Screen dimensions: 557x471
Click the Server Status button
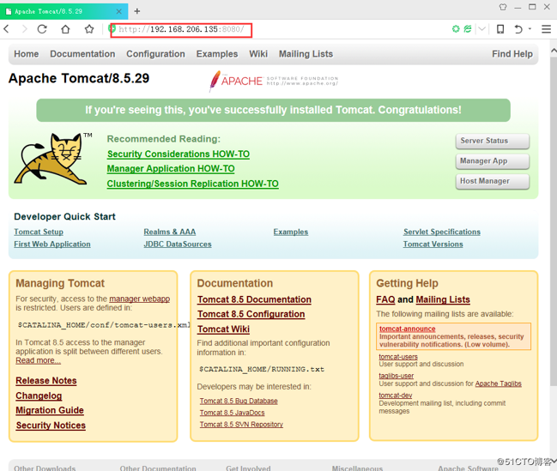tap(493, 141)
